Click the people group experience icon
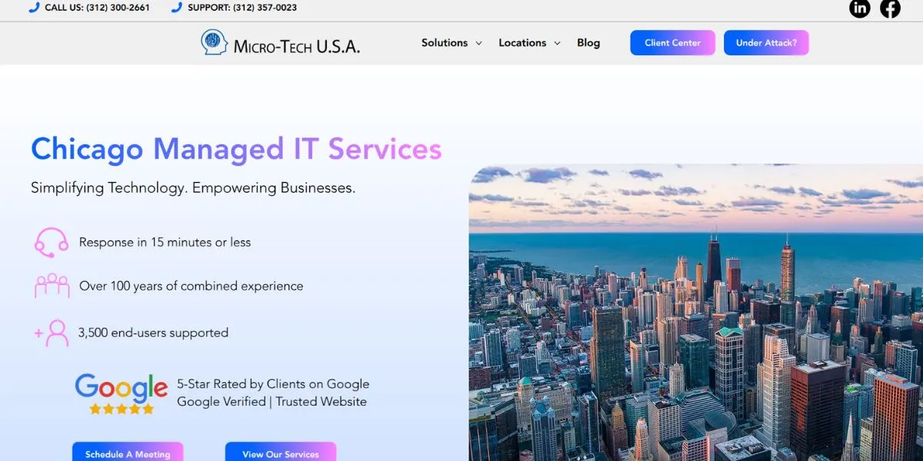The image size is (923, 461). [51, 285]
